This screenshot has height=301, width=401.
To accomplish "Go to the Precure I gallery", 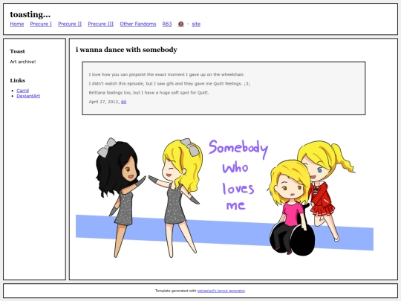I will (x=41, y=24).
